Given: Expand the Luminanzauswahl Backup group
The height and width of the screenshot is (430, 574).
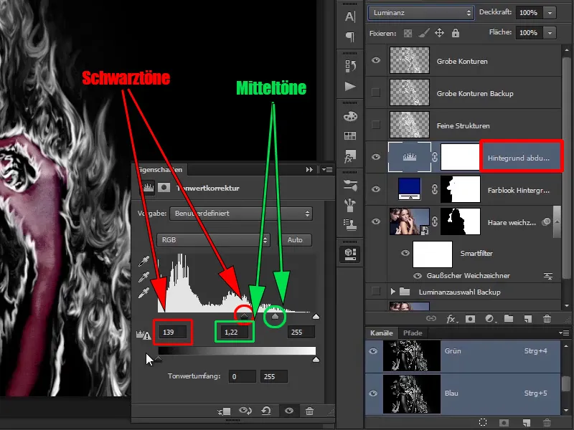Looking at the screenshot, I should (392, 292).
